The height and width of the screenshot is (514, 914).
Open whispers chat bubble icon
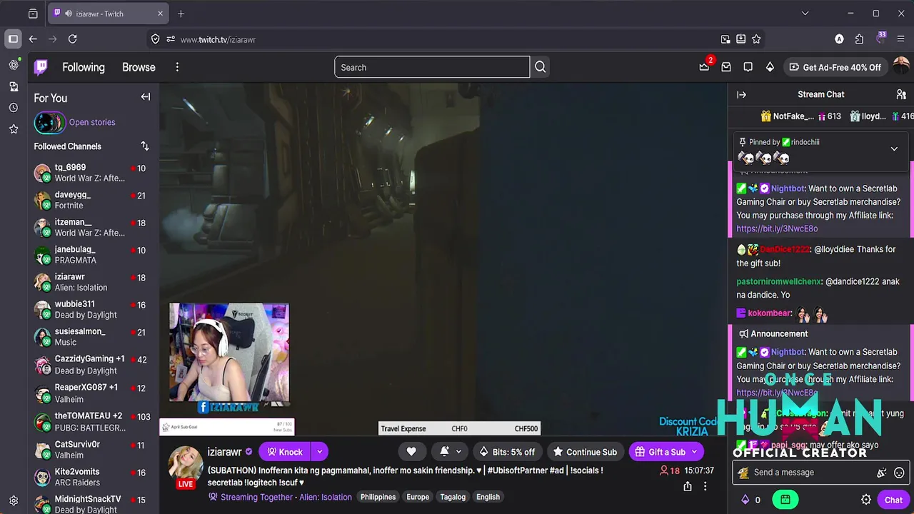tap(748, 67)
